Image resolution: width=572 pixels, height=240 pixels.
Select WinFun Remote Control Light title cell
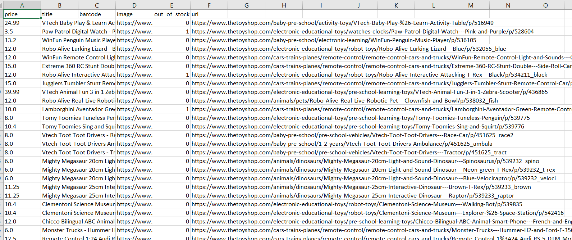78,57
